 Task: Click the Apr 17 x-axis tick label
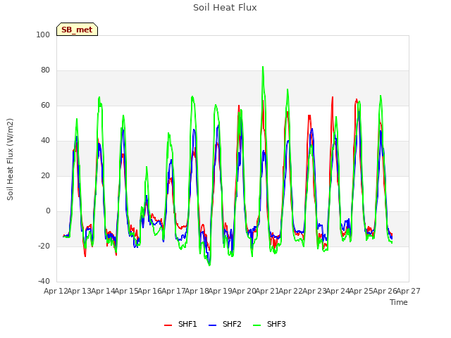(x=173, y=291)
